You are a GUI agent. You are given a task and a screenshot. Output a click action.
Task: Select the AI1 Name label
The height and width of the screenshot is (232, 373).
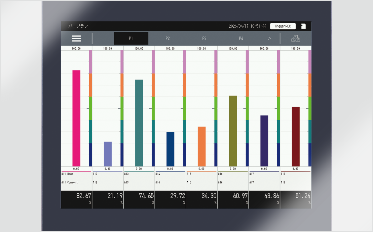coord(67,174)
